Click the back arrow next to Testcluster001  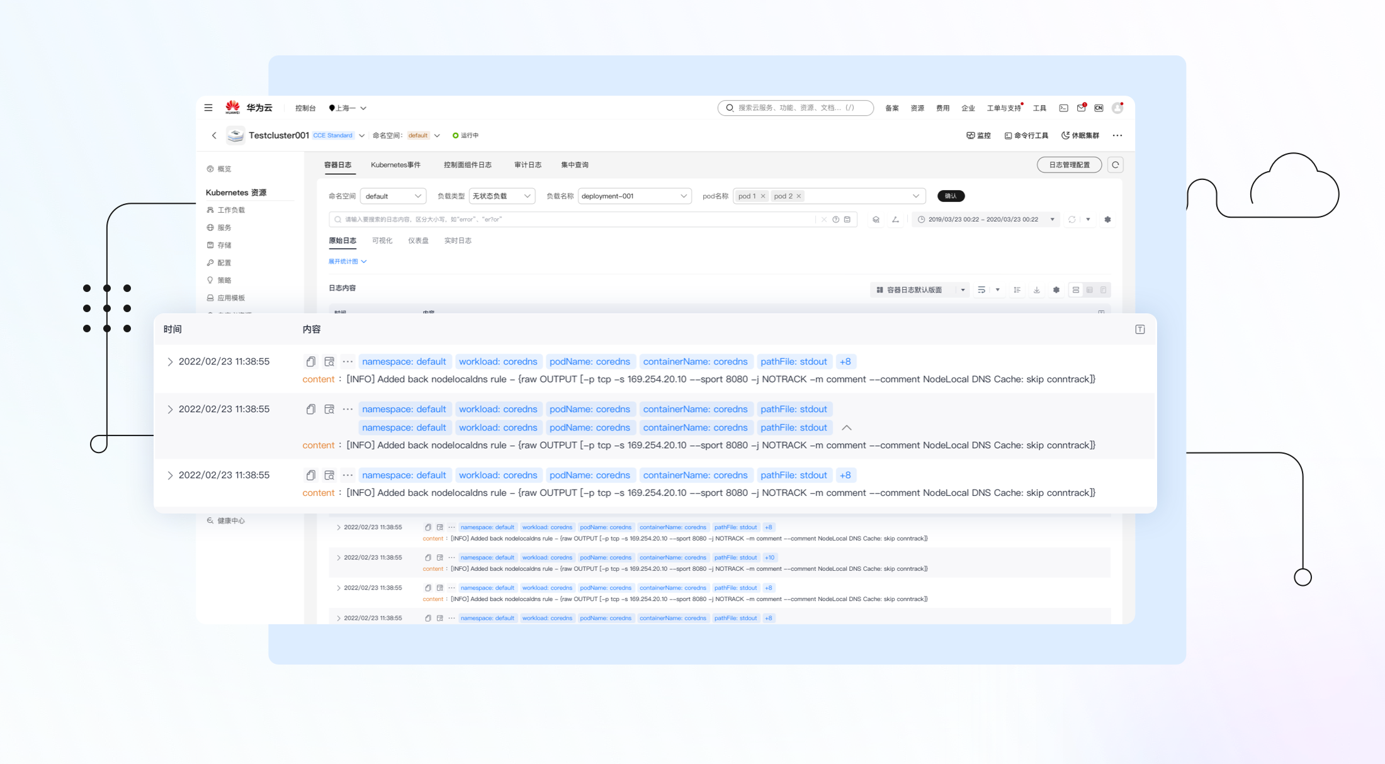pyautogui.click(x=214, y=135)
